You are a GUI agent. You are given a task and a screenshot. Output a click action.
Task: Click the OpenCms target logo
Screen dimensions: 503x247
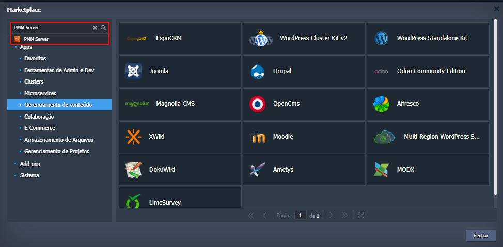coord(257,104)
